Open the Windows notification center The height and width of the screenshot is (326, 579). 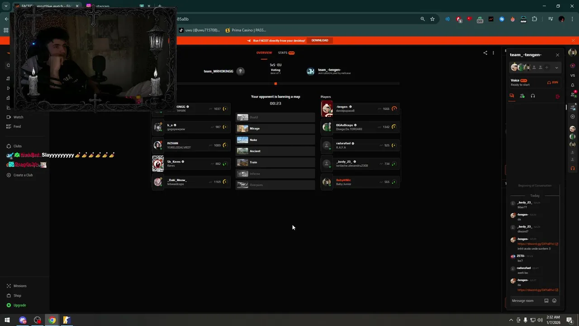(x=570, y=320)
